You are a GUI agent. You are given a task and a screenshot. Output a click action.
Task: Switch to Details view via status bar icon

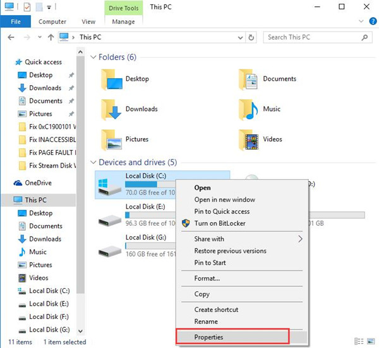click(359, 341)
